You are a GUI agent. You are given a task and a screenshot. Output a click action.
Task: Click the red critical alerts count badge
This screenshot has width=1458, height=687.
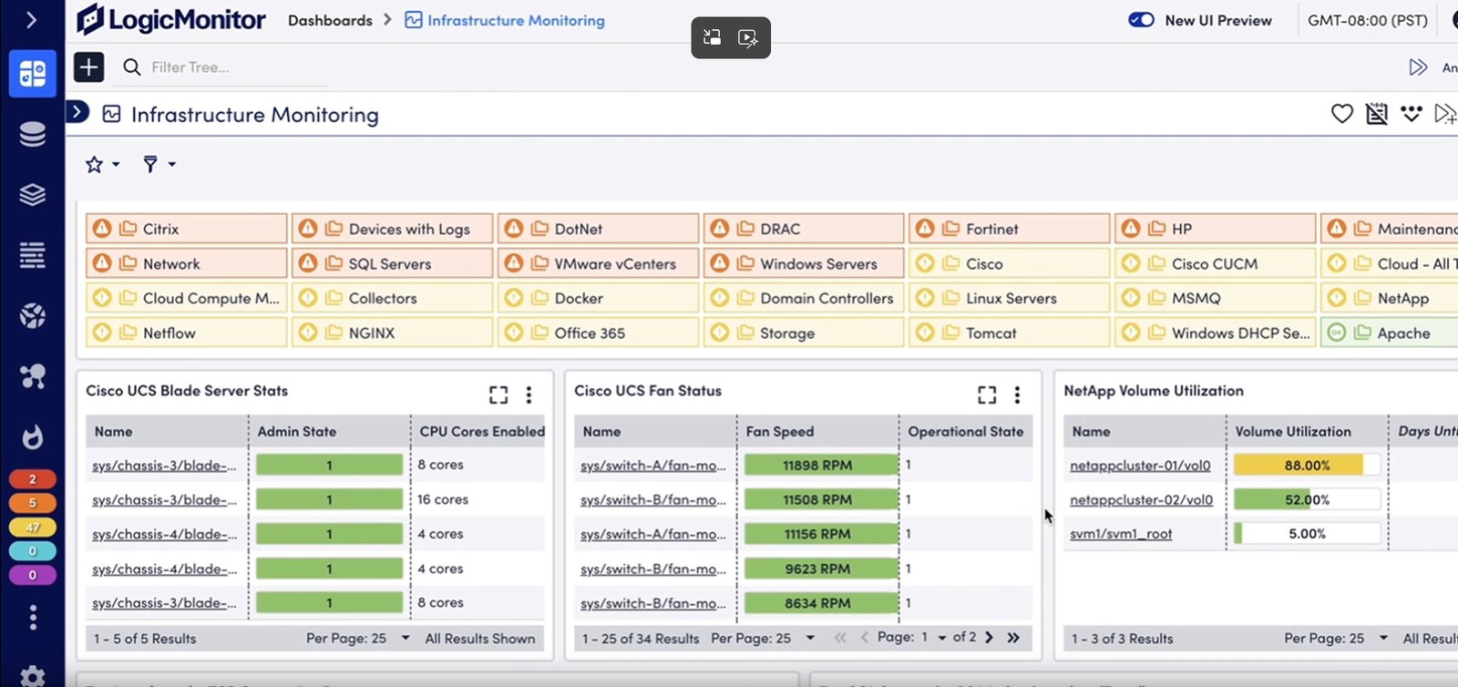pyautogui.click(x=33, y=479)
